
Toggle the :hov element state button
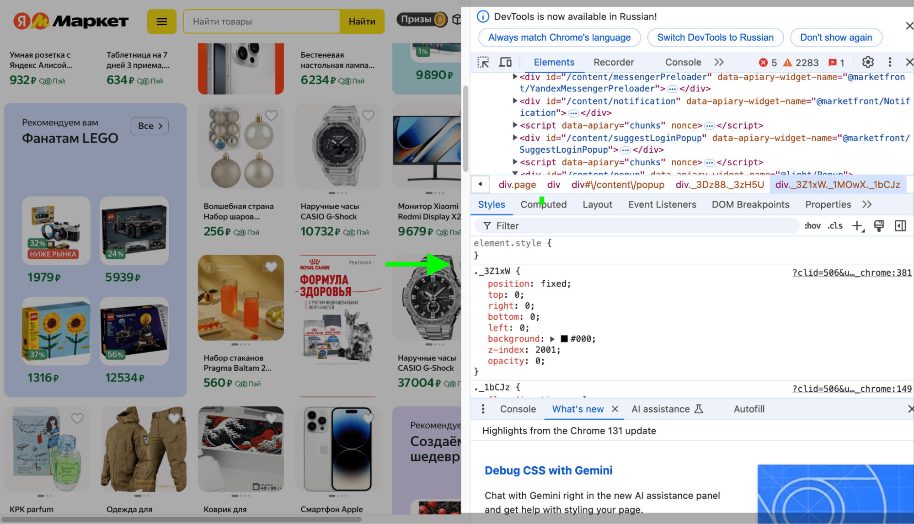click(812, 226)
